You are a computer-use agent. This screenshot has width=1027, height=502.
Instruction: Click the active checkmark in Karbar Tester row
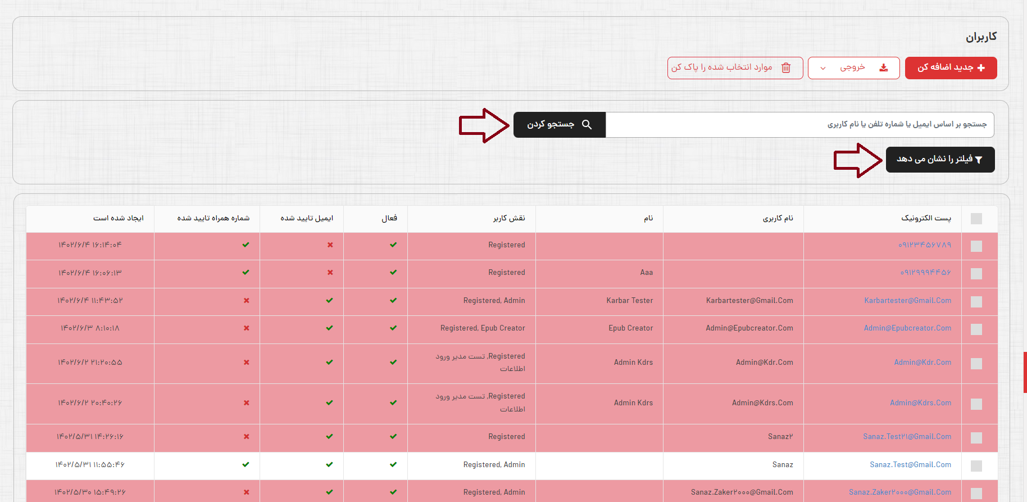(x=393, y=300)
